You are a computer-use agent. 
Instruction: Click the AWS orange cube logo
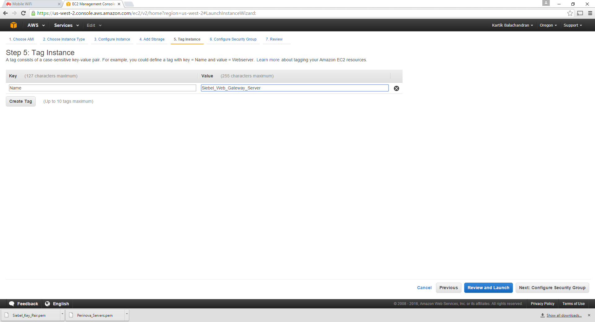[x=13, y=25]
